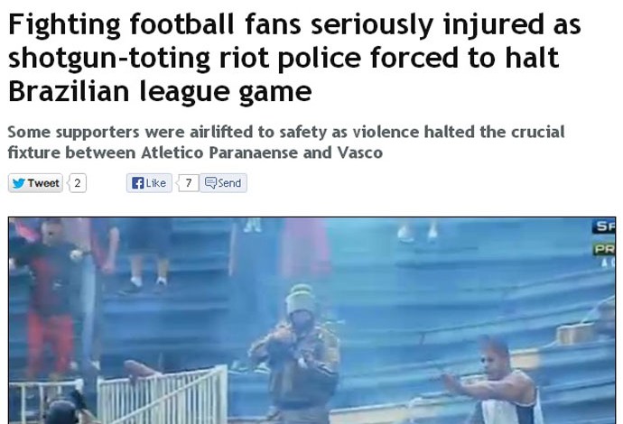The image size is (623, 424).
Task: Click the word 'Vasco' in the subheading
Action: tap(360, 152)
